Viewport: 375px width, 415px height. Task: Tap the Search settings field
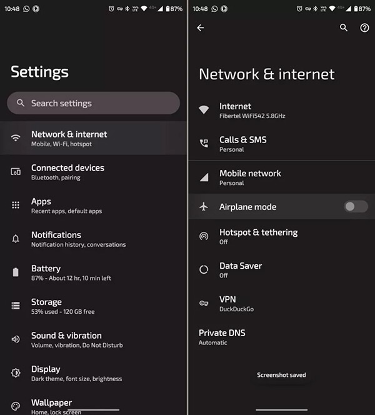point(94,103)
